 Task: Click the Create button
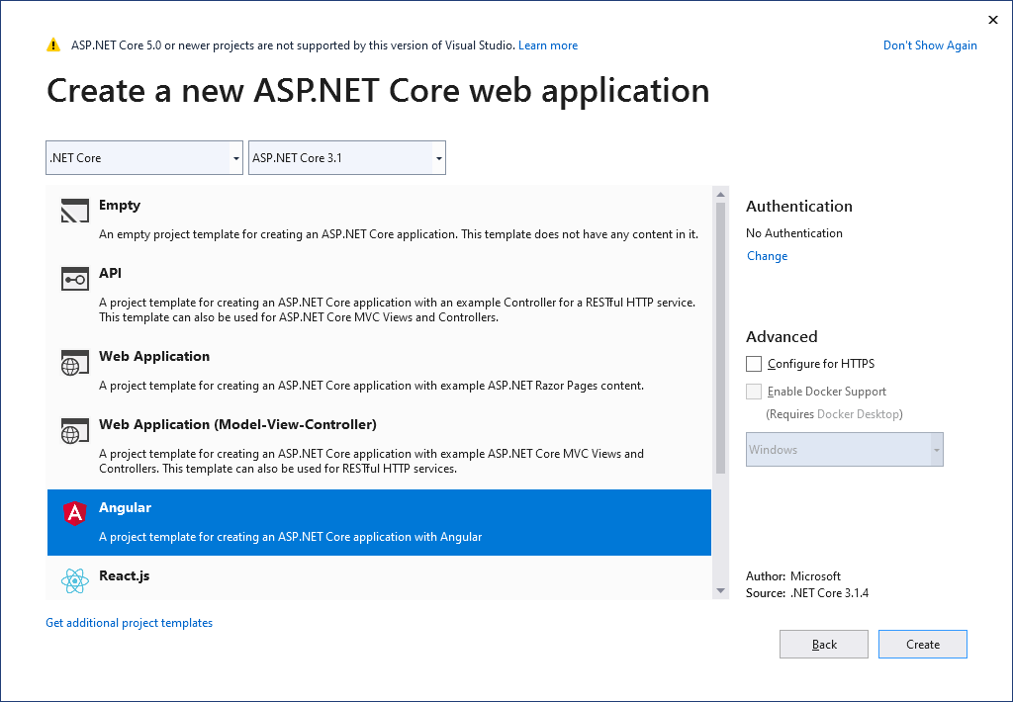923,644
